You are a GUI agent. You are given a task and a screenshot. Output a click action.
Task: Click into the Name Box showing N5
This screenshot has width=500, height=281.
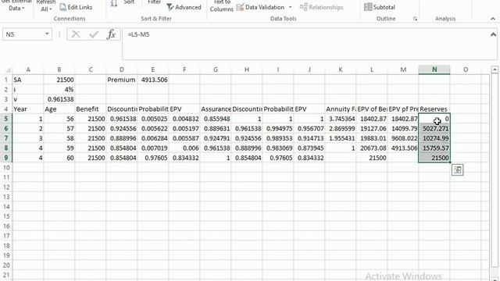pyautogui.click(x=23, y=34)
